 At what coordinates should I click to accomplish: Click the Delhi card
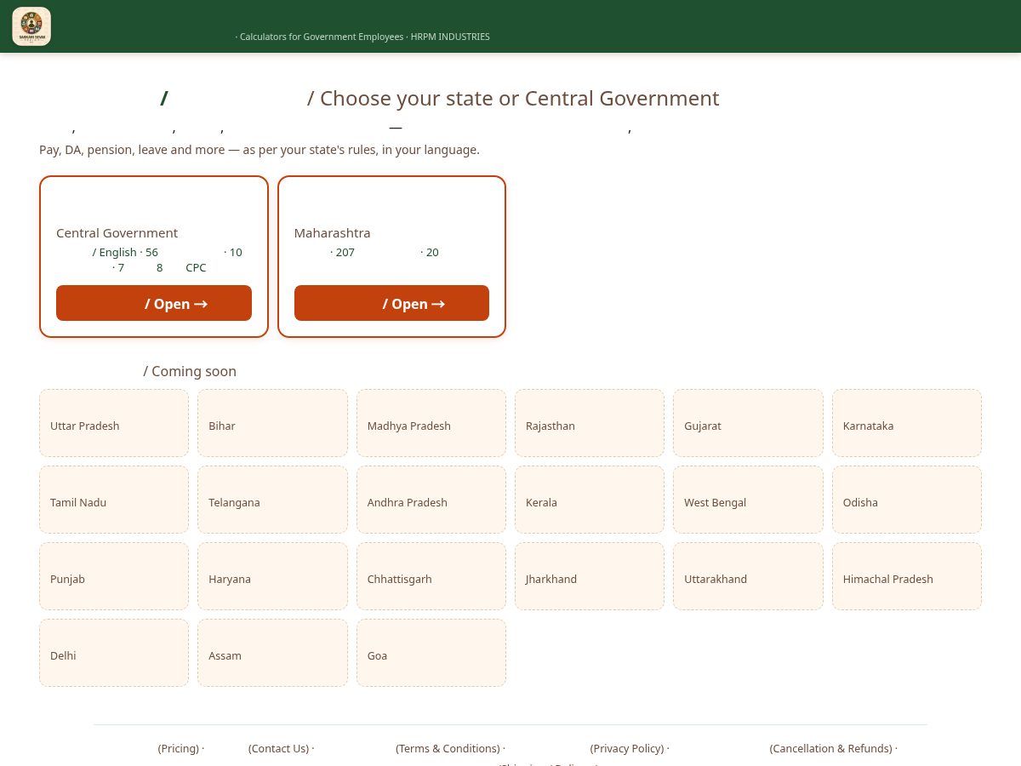tap(114, 653)
